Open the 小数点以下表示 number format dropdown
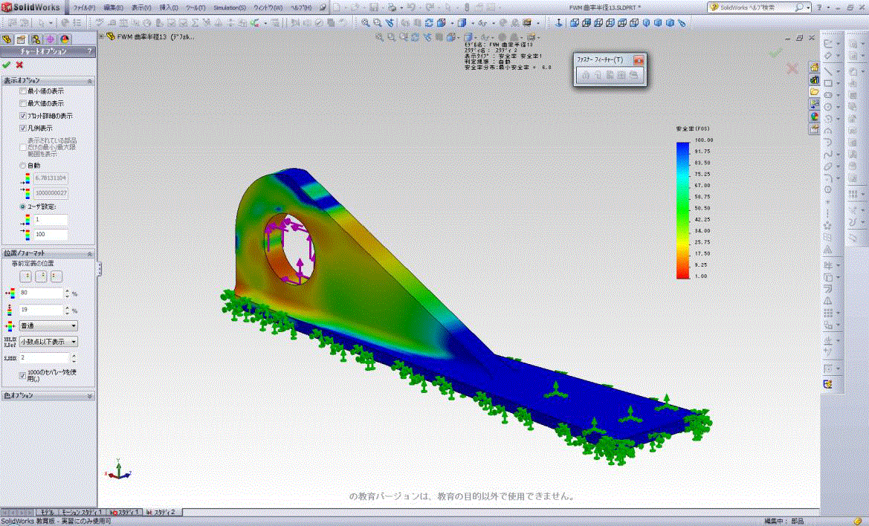The image size is (869, 526). 48,342
